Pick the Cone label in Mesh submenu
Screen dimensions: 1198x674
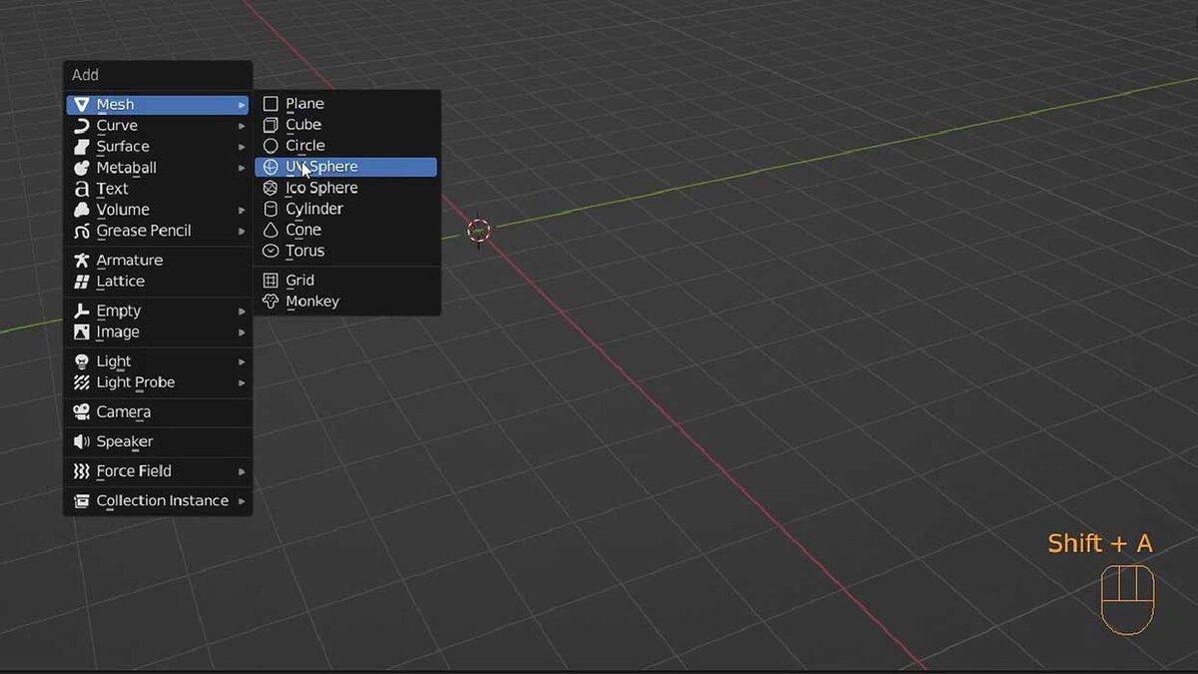click(303, 230)
